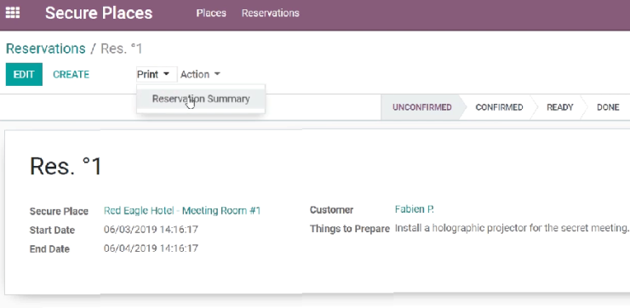Set status to READY
This screenshot has width=630, height=308.
tap(559, 107)
